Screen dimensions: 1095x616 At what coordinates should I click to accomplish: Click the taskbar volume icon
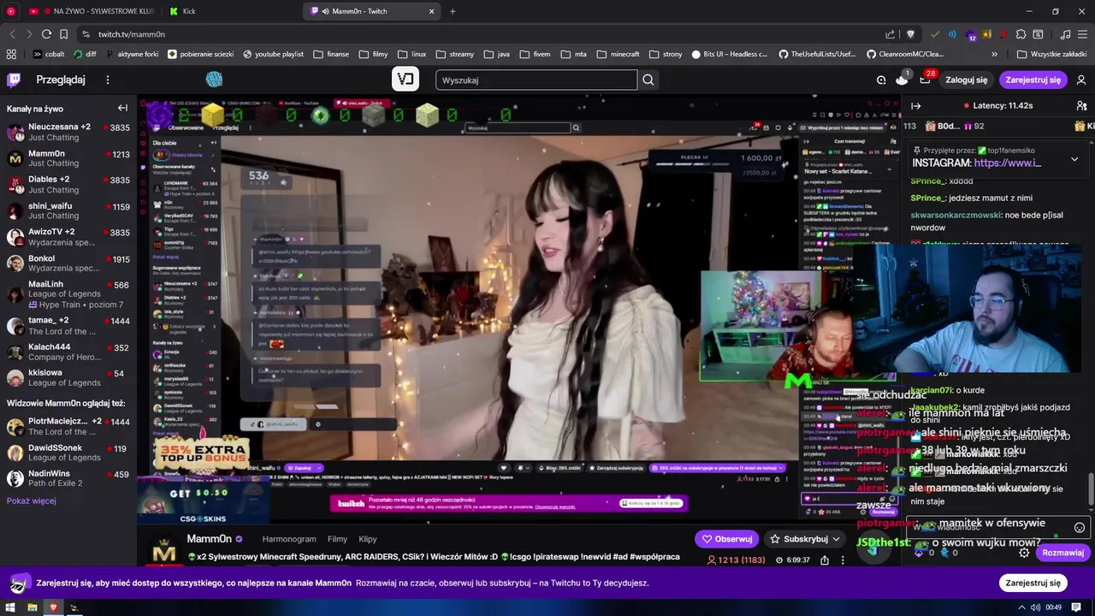[x=1036, y=607]
